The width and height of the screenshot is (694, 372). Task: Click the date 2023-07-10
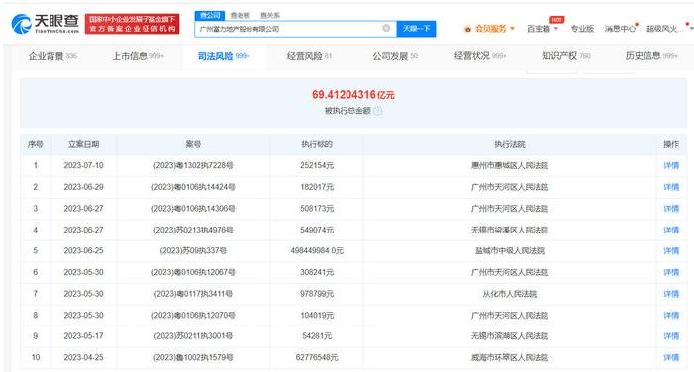click(x=83, y=166)
